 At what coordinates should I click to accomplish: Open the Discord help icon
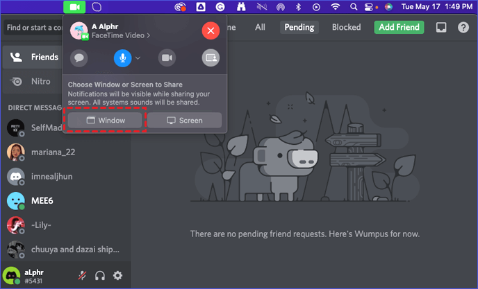tap(463, 28)
